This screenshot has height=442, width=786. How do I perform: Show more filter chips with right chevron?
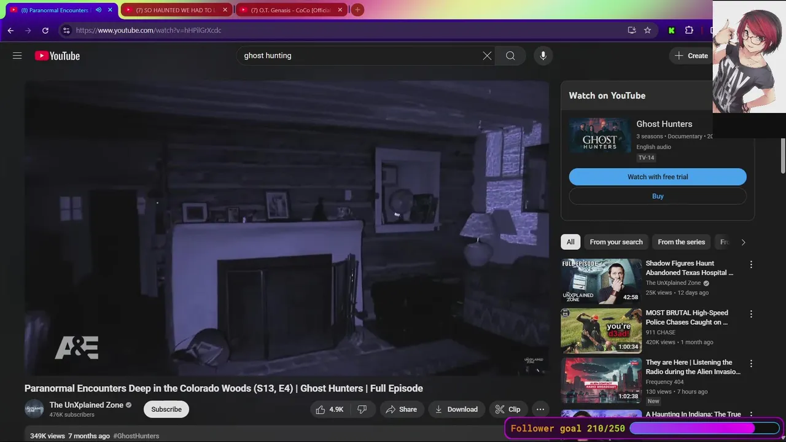pos(743,242)
